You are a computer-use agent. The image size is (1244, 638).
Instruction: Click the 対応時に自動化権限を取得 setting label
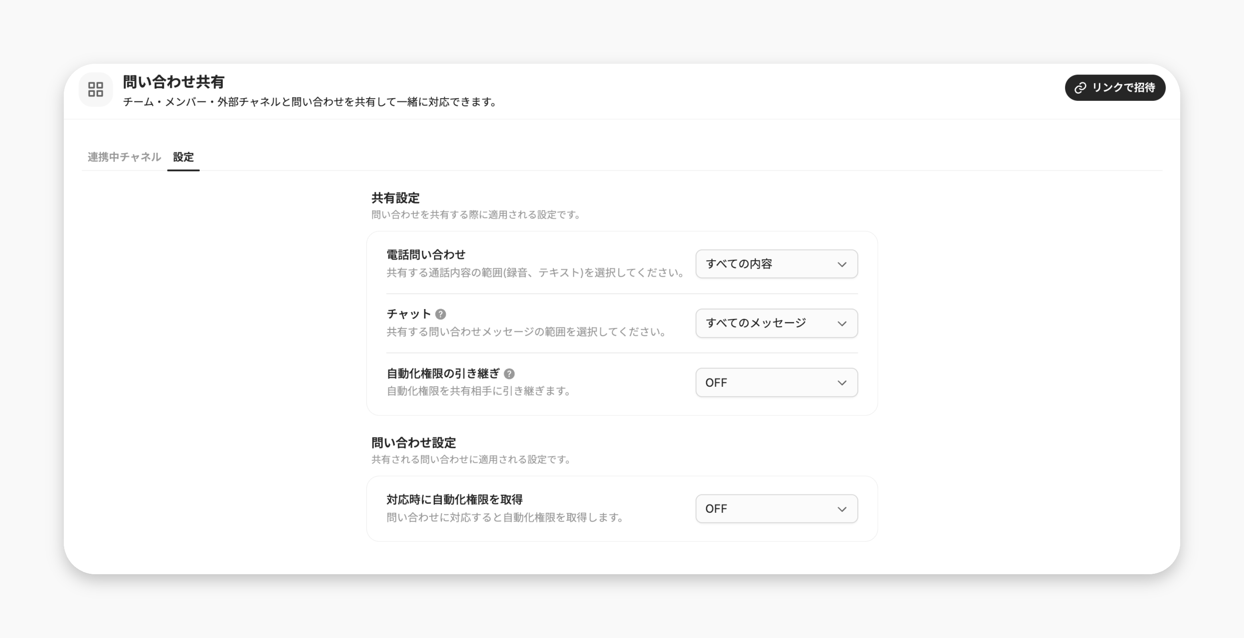[x=455, y=499]
